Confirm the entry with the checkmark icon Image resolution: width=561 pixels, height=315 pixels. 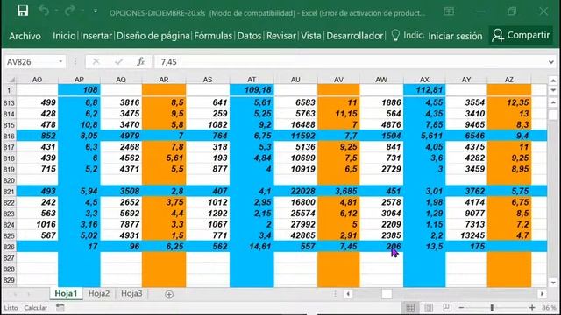click(x=118, y=62)
